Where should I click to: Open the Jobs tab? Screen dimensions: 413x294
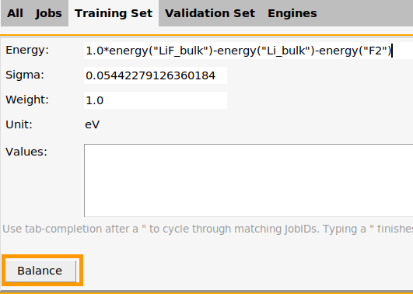[49, 13]
